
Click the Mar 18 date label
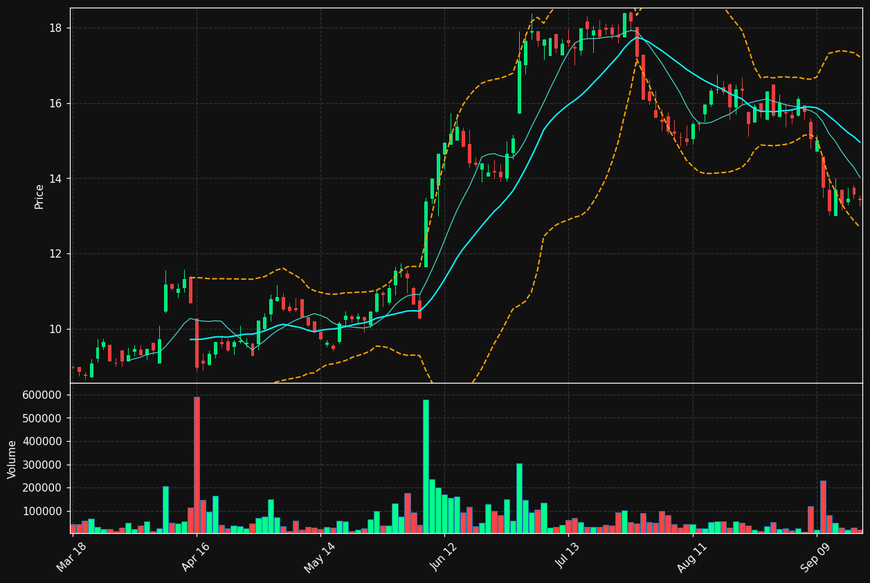pyautogui.click(x=71, y=557)
